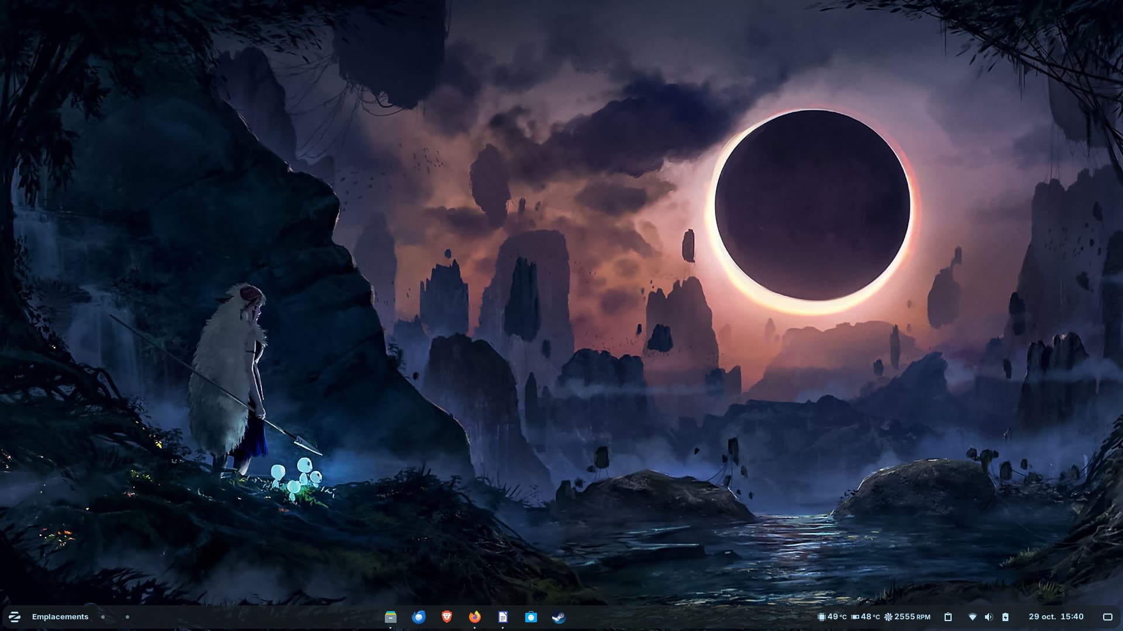Open the Software store from the dock
The height and width of the screenshot is (631, 1123).
[531, 617]
